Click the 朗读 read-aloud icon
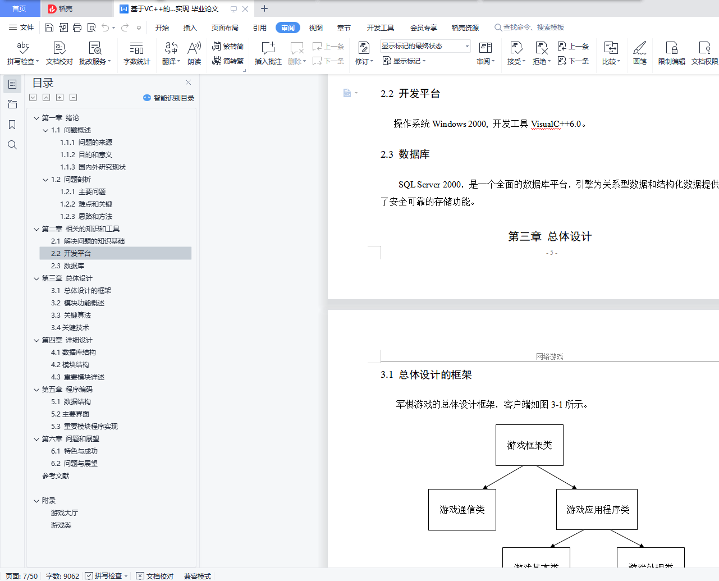Viewport: 719px width, 581px height. tap(194, 53)
